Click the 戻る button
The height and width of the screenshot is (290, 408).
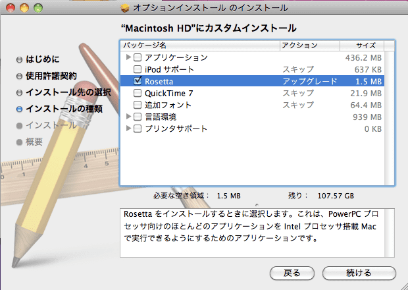point(292,273)
